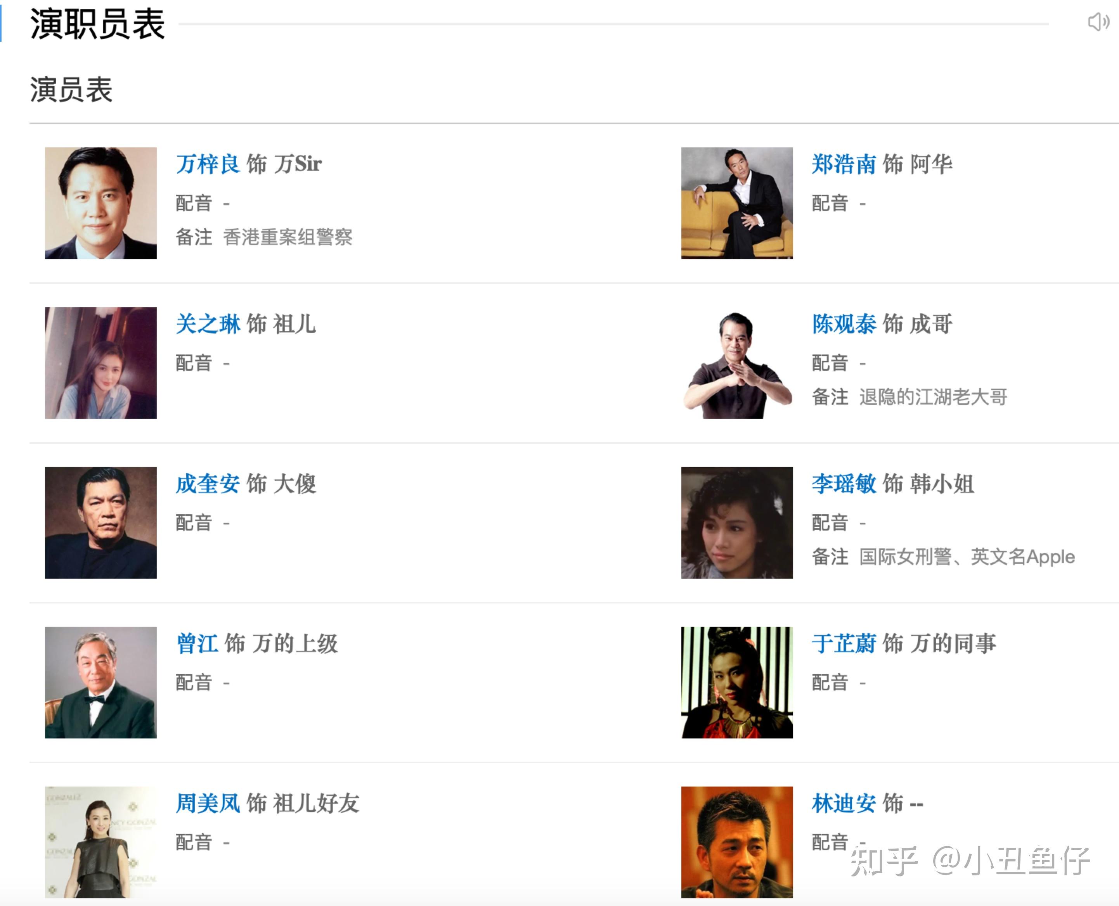This screenshot has width=1119, height=906.
Task: Open the photo thumbnail beside 郑浩南
Action: pos(737,203)
